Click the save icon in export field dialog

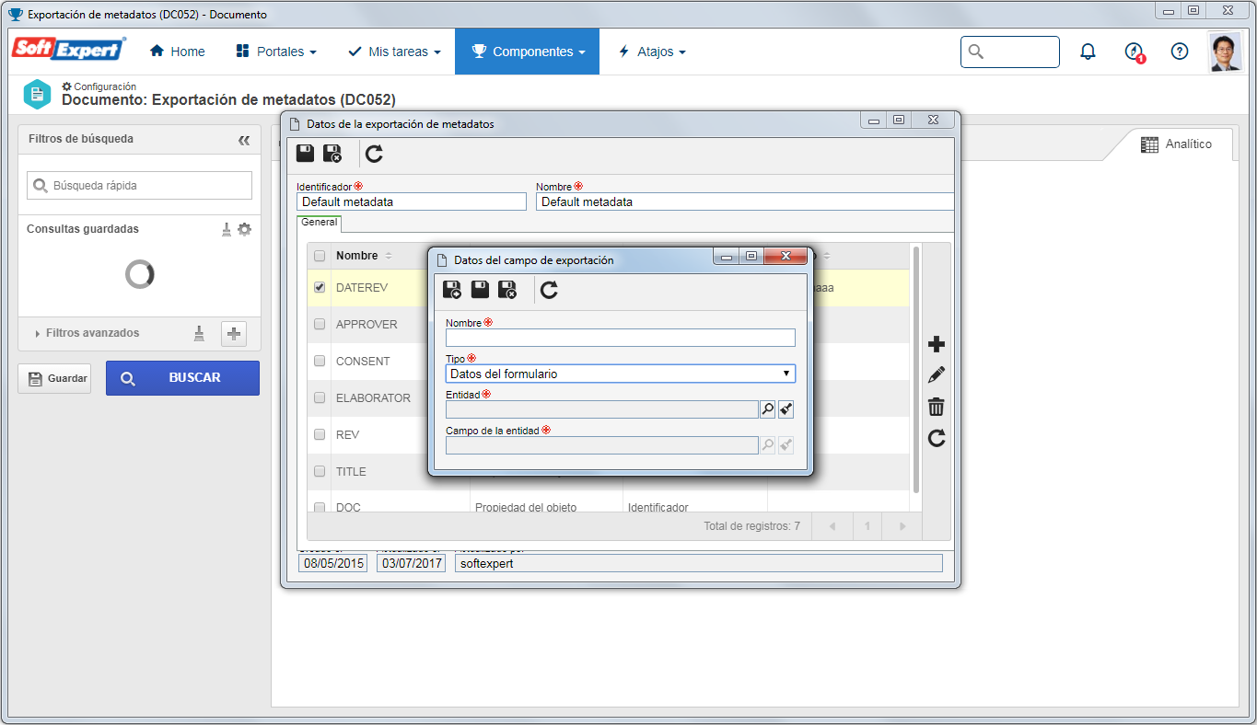coord(480,291)
